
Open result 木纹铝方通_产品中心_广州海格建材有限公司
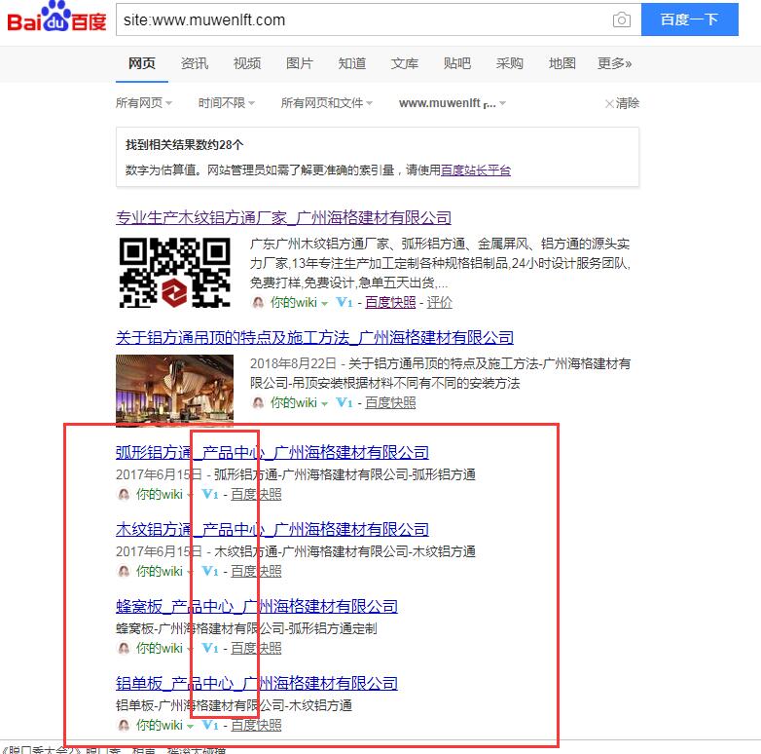(x=272, y=530)
